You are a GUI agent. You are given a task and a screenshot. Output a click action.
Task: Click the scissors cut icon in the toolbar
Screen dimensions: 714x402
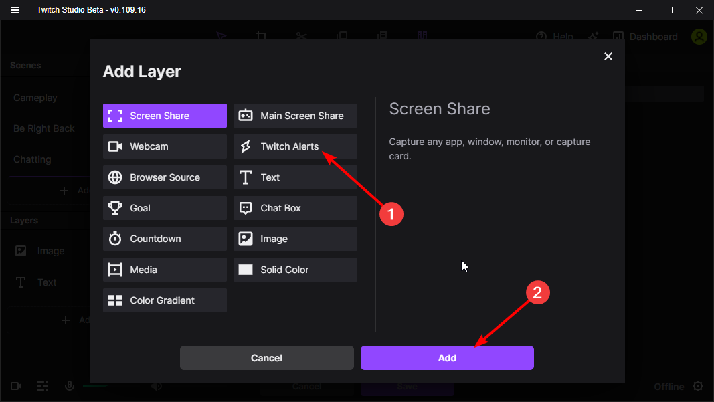coord(302,36)
